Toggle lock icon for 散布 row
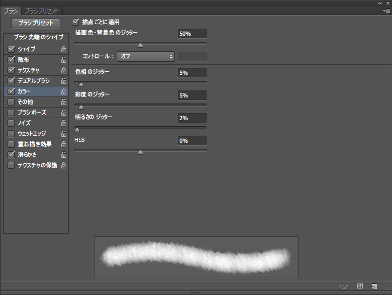Viewport: 392px width, 295px height. 64,60
